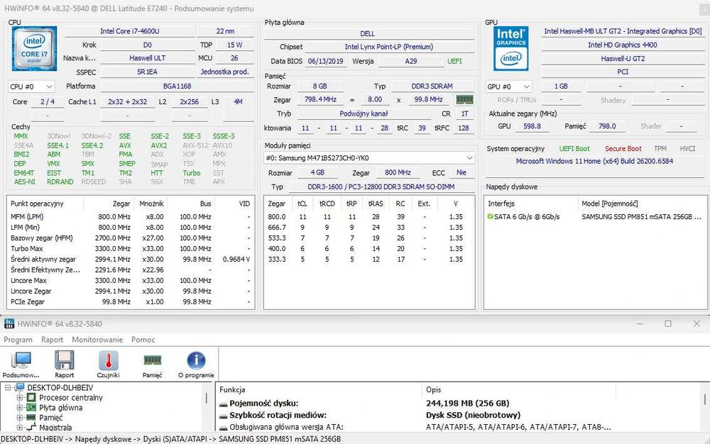The height and width of the screenshot is (444, 710).
Task: Click the Płyta główna tree icon
Action: (x=31, y=408)
